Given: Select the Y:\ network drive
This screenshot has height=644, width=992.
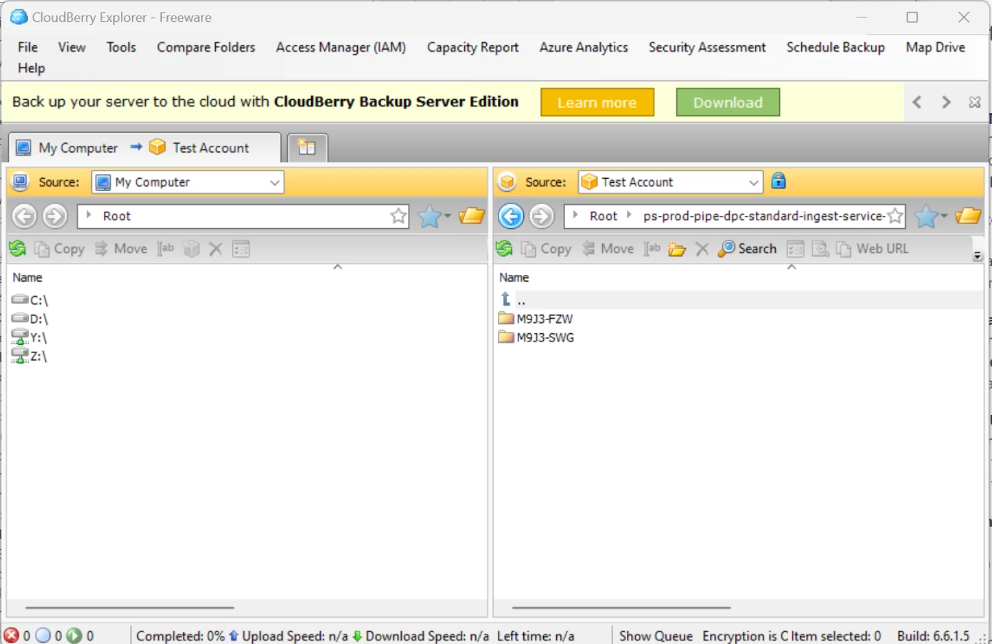Looking at the screenshot, I should [x=29, y=338].
